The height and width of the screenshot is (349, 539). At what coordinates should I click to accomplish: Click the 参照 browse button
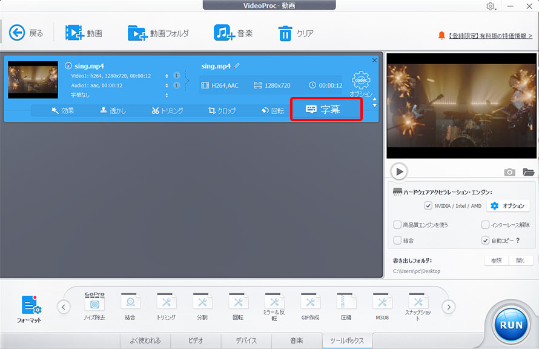point(497,261)
